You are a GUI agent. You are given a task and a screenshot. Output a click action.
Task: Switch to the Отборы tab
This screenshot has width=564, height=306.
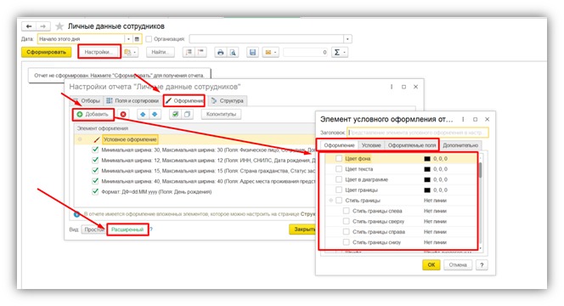(87, 101)
